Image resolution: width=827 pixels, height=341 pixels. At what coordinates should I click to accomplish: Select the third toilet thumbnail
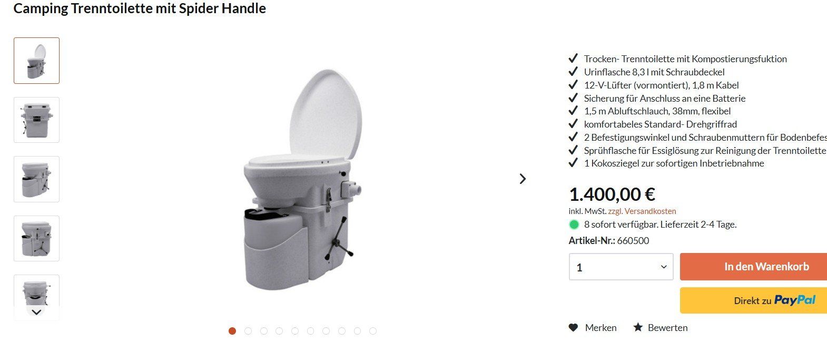pos(36,179)
